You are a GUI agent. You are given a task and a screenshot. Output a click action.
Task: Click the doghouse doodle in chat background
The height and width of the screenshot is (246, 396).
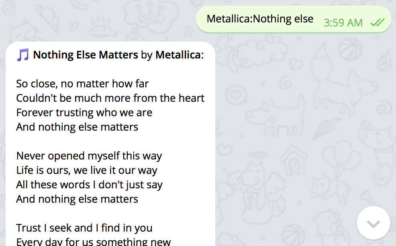click(294, 160)
